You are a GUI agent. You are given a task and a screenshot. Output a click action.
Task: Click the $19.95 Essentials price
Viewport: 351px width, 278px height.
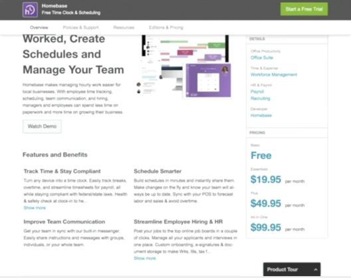coord(265,180)
